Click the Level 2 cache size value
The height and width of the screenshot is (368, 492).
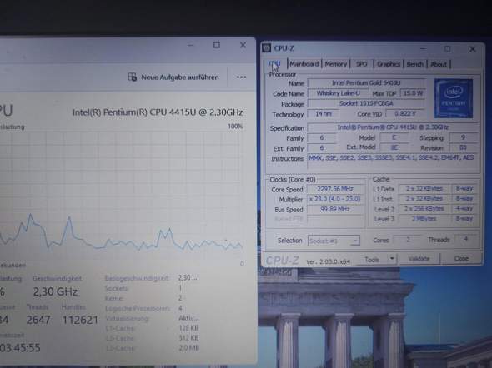click(424, 209)
